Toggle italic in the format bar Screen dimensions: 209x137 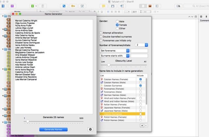tap(98, 12)
